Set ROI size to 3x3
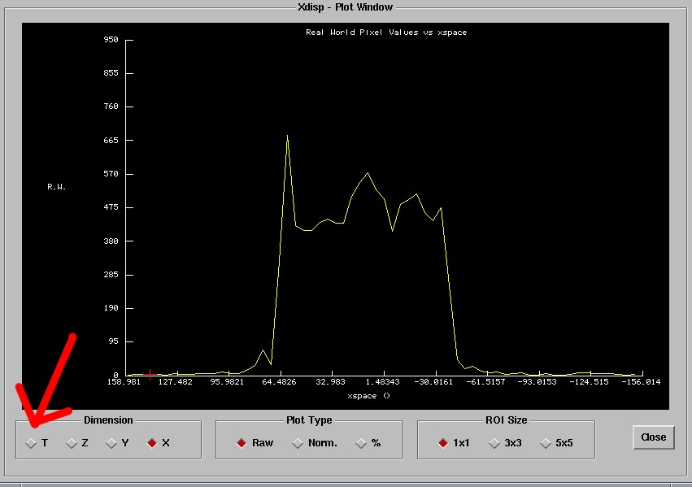Screen dimensions: 692x487 pos(494,443)
